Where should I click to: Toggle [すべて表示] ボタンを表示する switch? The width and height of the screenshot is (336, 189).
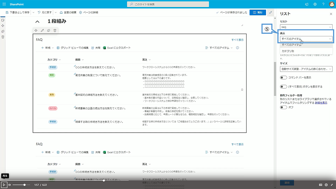coord(283,87)
